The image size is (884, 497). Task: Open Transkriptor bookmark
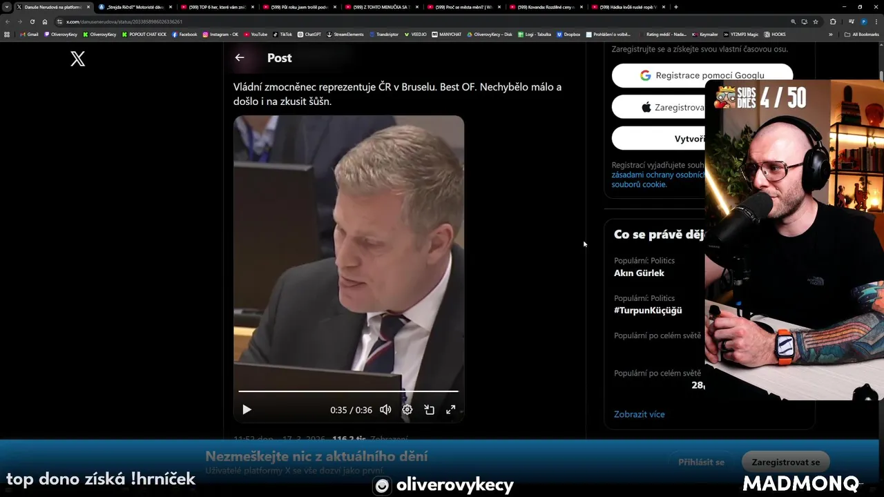coord(384,34)
